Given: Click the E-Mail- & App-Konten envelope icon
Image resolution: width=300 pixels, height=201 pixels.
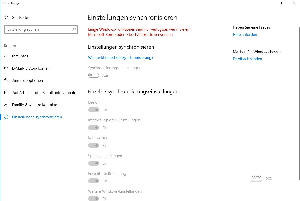Looking at the screenshot, I should [x=7, y=68].
